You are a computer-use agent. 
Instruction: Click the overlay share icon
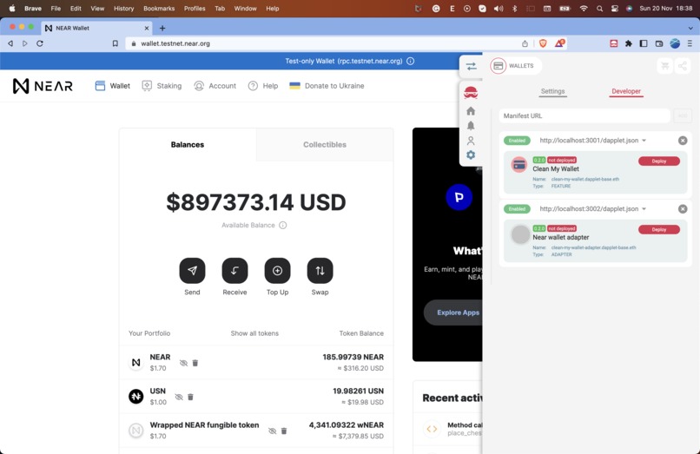tap(683, 66)
